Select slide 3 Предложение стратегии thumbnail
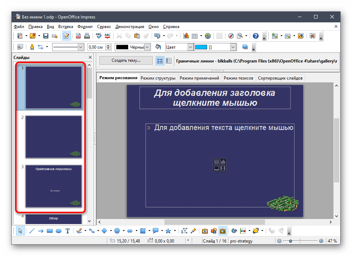 (x=54, y=186)
